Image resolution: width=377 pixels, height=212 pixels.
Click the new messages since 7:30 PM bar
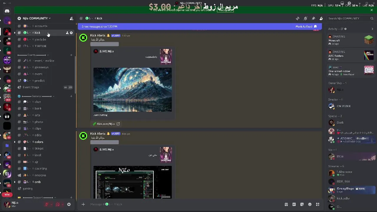click(200, 26)
